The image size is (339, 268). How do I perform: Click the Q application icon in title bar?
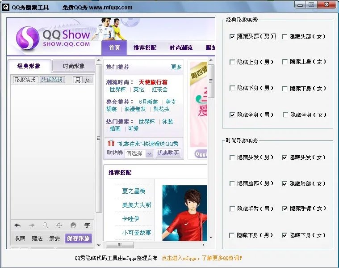[6, 7]
